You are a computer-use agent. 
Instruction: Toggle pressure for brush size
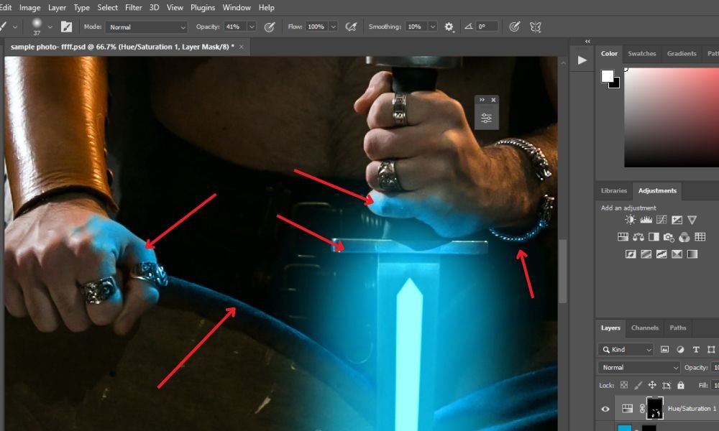[515, 27]
